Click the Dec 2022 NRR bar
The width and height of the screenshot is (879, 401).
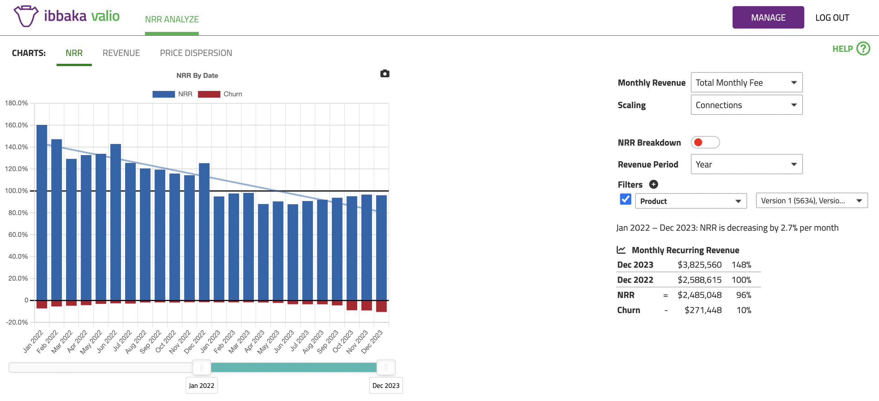click(204, 232)
